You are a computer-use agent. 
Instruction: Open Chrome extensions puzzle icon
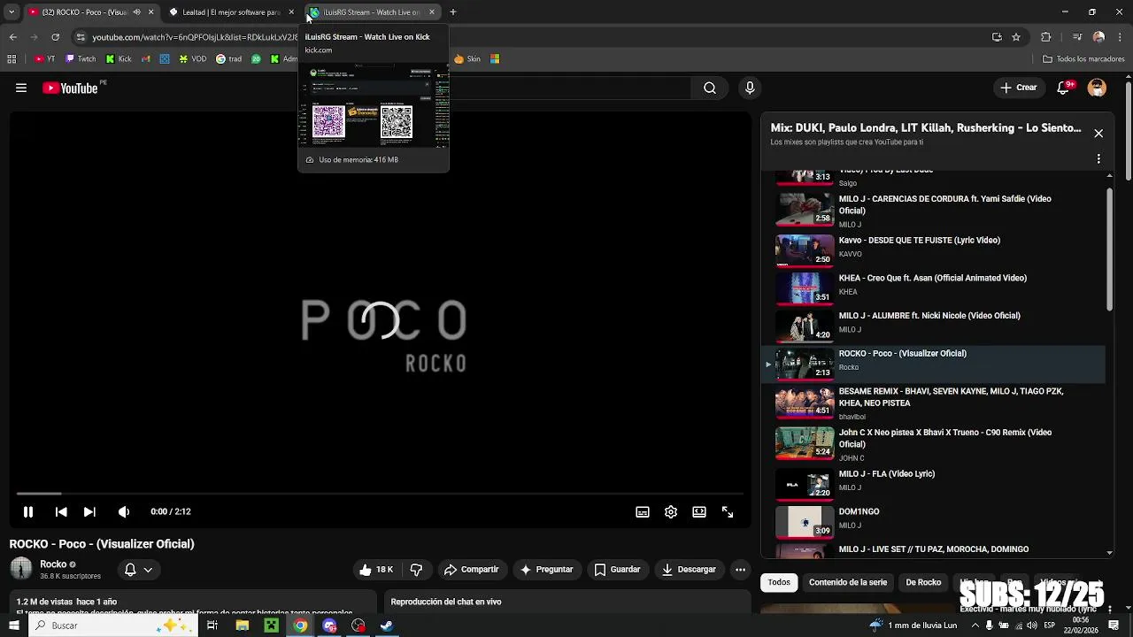pyautogui.click(x=1045, y=37)
